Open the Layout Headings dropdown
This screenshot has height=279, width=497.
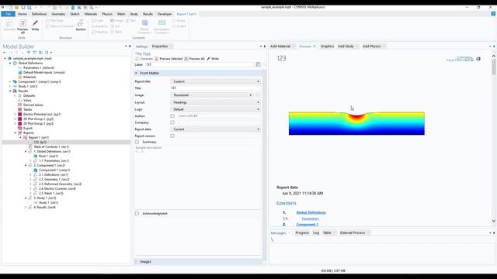point(216,102)
